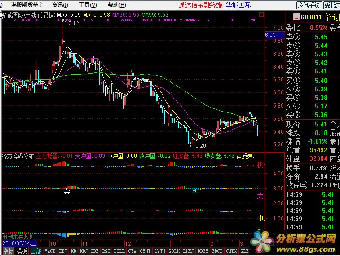Click the 买② price 5.39

coord(321,89)
